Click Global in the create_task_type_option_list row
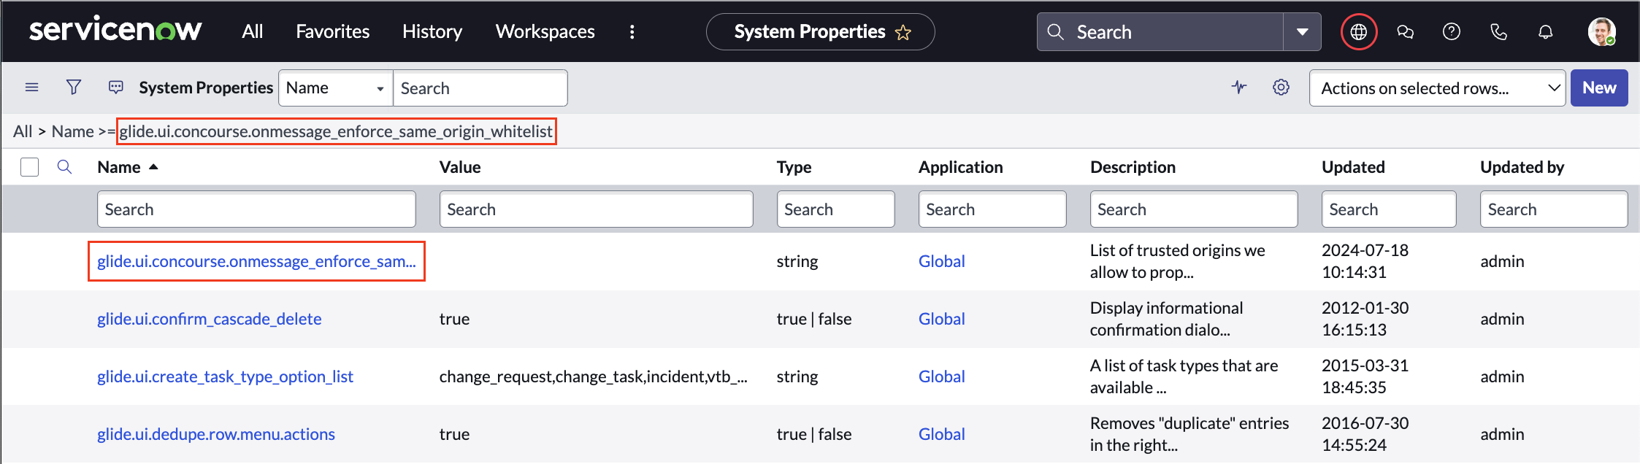1640x464 pixels. point(942,376)
